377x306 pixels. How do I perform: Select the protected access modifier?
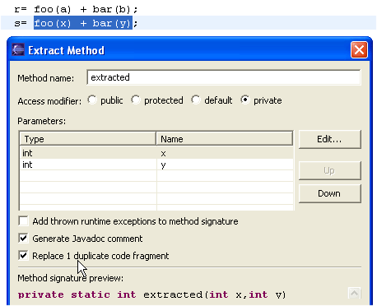136,100
